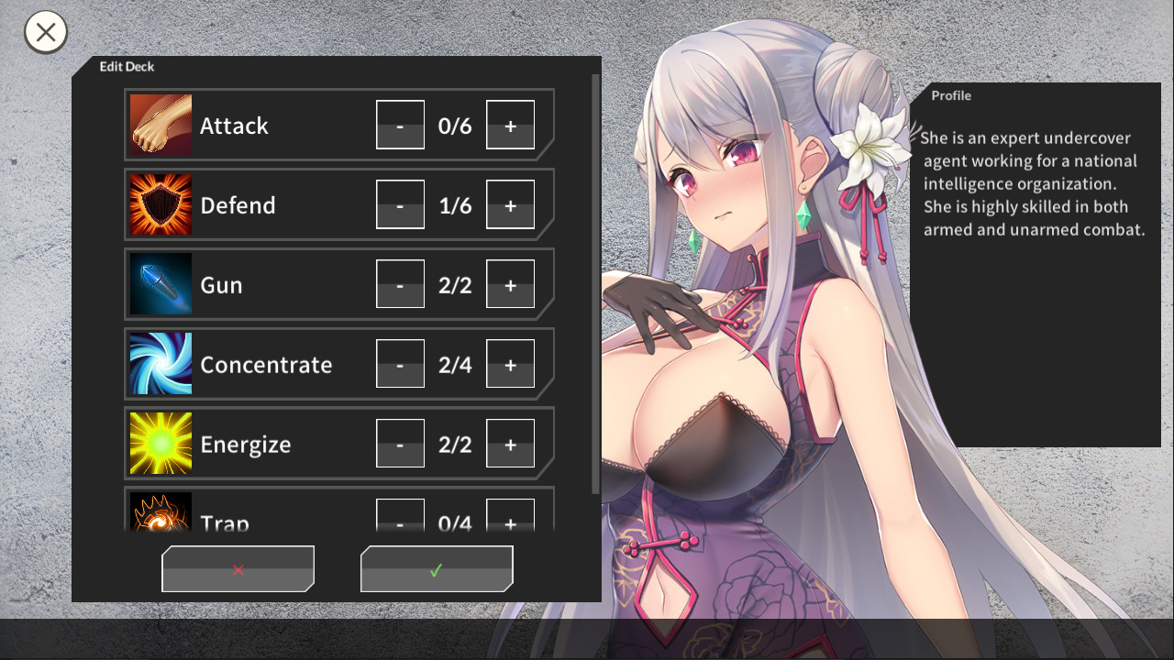
Task: Decrease the Defend card count
Action: (x=400, y=204)
